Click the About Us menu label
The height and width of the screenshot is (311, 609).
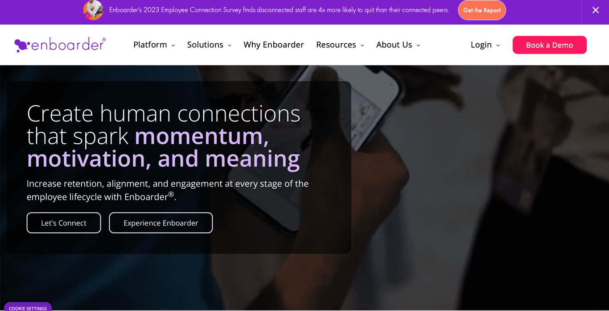click(394, 45)
